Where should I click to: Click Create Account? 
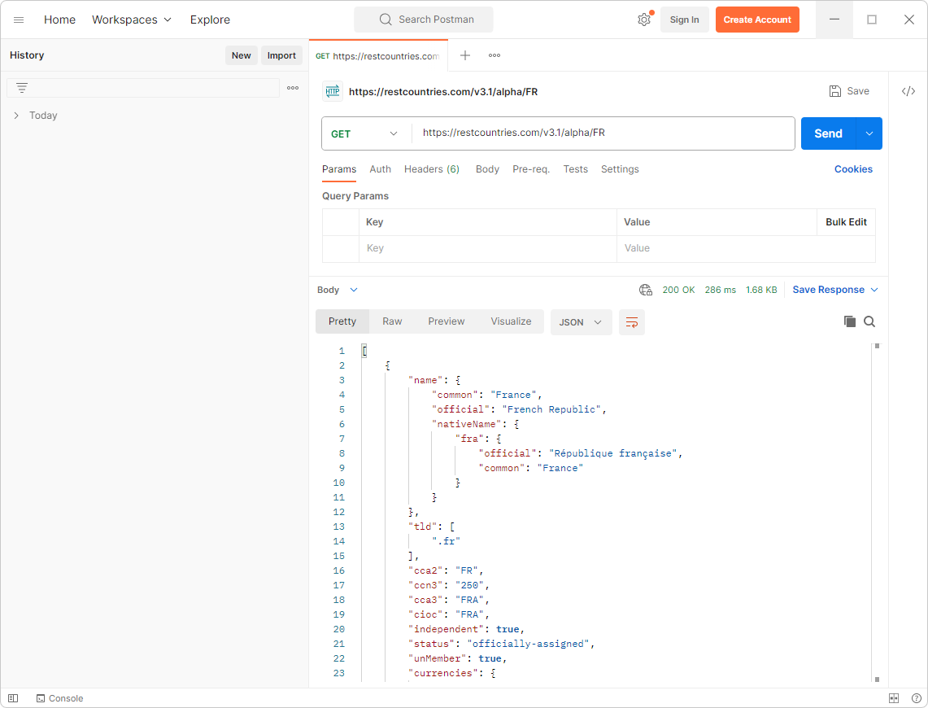(x=757, y=20)
